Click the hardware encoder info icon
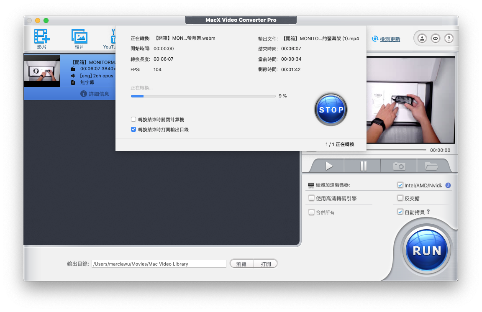 point(448,185)
